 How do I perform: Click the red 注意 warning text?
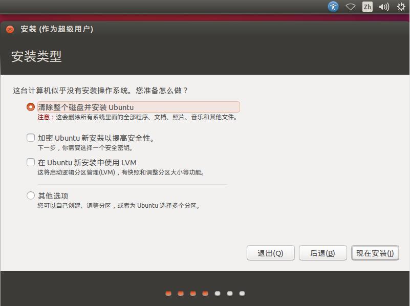click(x=45, y=117)
